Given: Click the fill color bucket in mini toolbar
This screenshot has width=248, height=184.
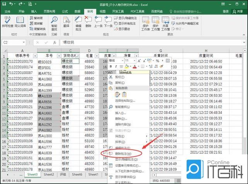Looking at the screenshot, I should (127, 66).
